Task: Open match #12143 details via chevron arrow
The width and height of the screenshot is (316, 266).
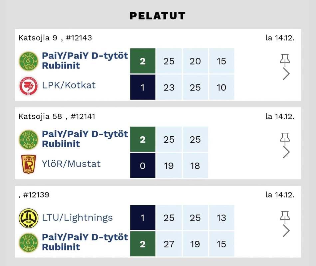Action: tap(286, 73)
